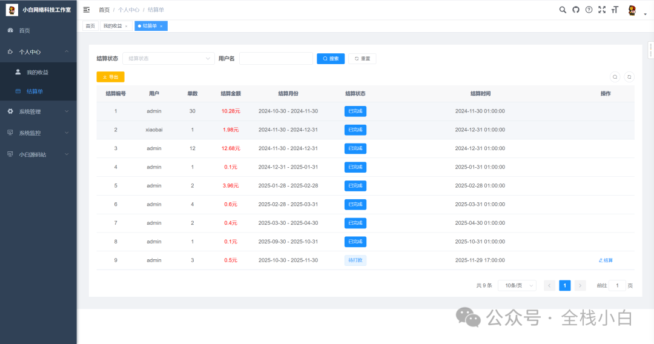
Task: Click the round refresh icon above table
Action: click(629, 77)
